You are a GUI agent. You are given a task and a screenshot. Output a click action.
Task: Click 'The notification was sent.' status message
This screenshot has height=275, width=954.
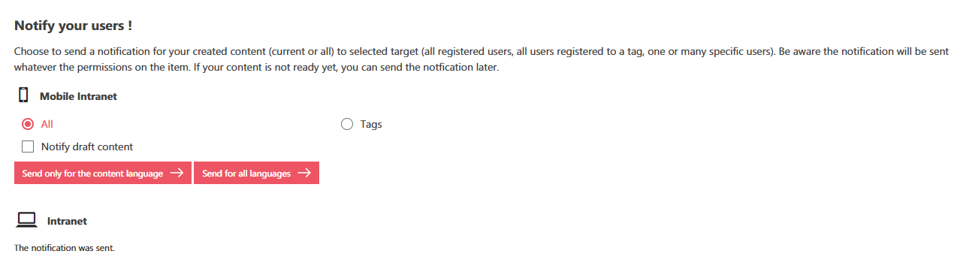65,247
